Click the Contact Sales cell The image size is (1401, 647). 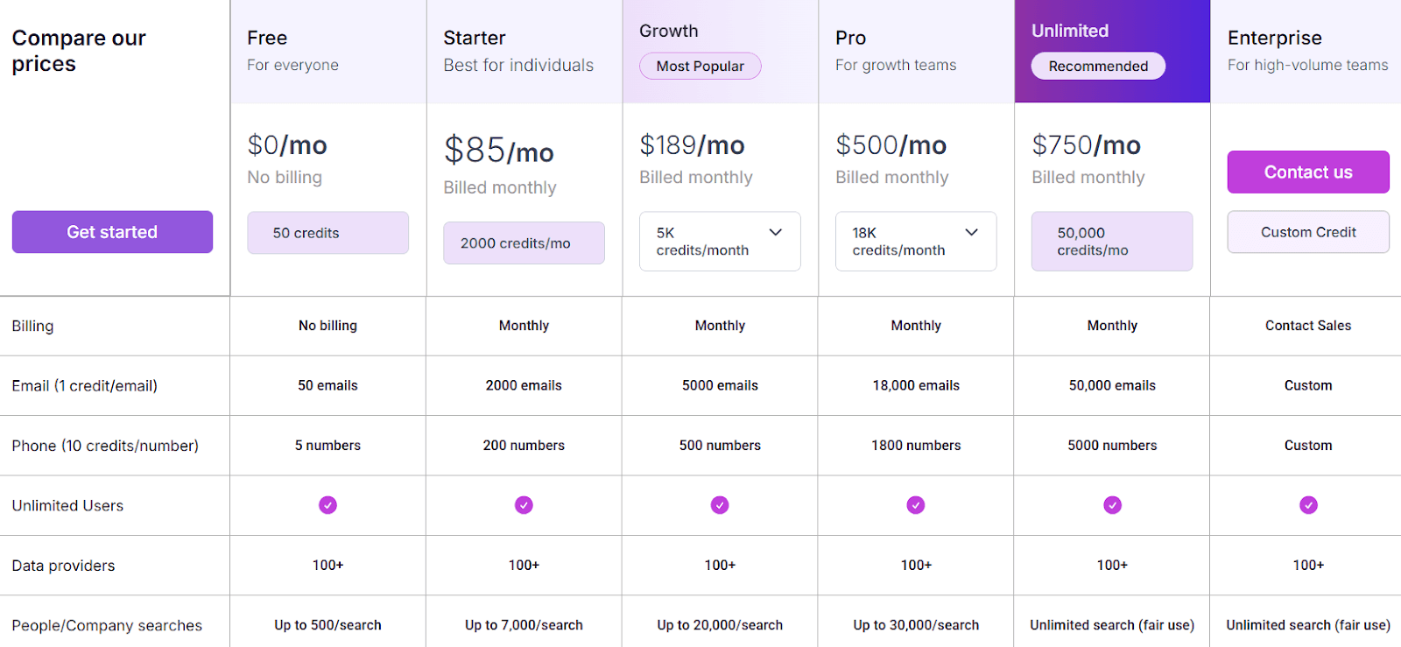click(1308, 326)
